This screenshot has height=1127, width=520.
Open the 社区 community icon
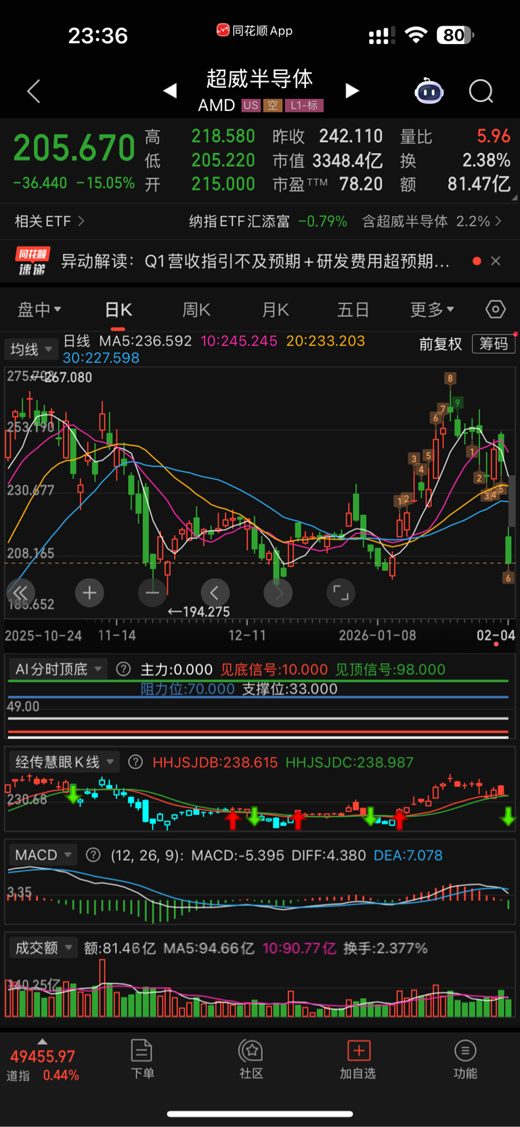pos(251,1059)
